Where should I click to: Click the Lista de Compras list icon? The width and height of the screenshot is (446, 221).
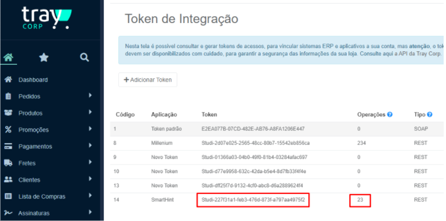(x=8, y=196)
